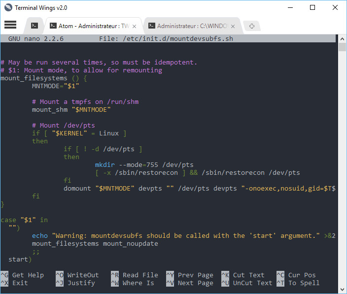Screen dimensions: 347x294
Task: Click the line if [ ! -d /dev/pts ]
Action: [103, 149]
